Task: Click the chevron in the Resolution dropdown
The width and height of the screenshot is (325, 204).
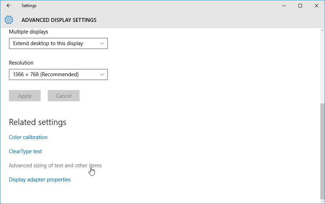Action: pos(102,74)
